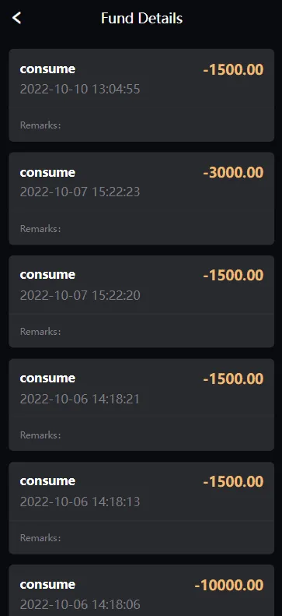Tap Remarks under the 15:22:20 transaction
Screen dimensions: 282x616
click(40, 332)
